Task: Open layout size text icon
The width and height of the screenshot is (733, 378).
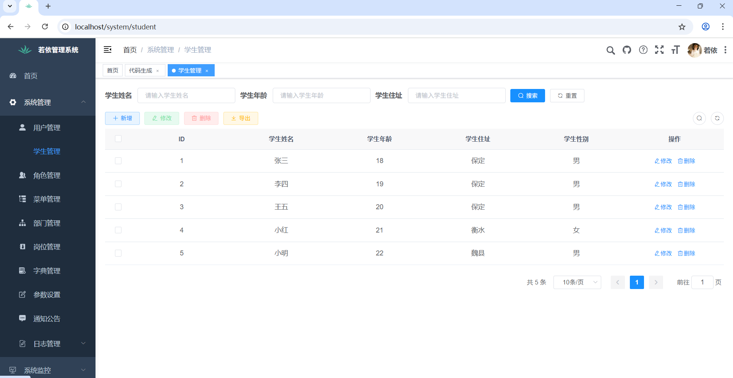Action: pos(675,50)
